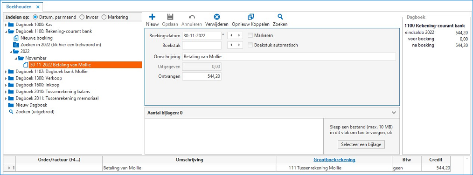Image resolution: width=473 pixels, height=175 pixels.
Task: Click Boekstuk previous arrow
Action: click(x=231, y=45)
